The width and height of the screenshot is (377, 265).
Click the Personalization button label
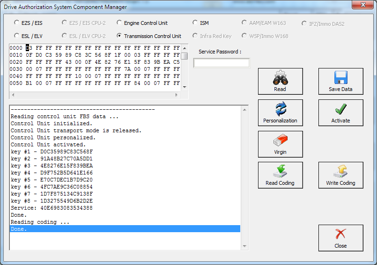[x=280, y=121]
